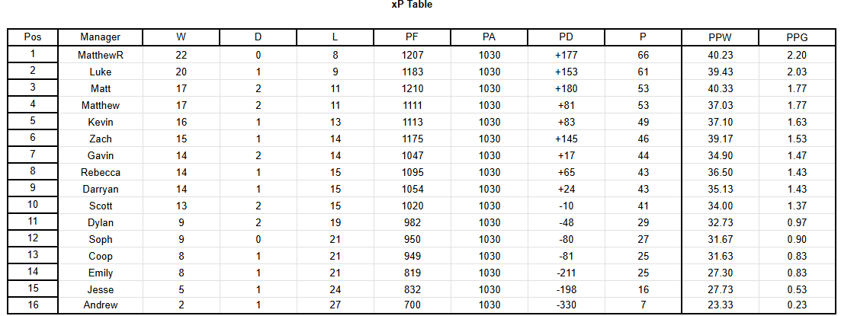
Task: Select the Luke manager cell
Action: pos(100,72)
